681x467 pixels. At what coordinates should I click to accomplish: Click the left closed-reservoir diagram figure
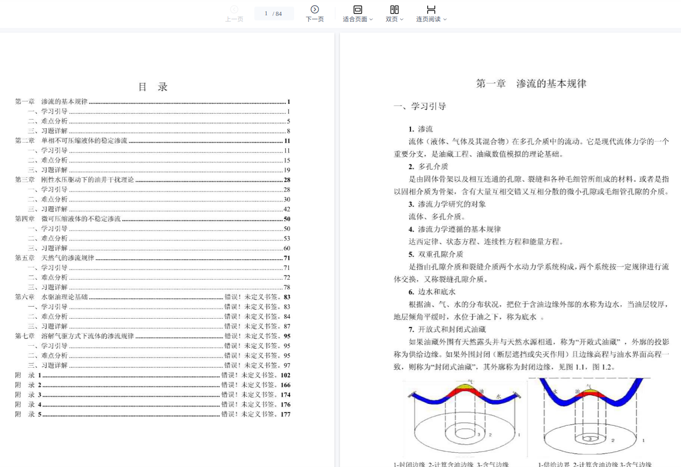(x=465, y=418)
